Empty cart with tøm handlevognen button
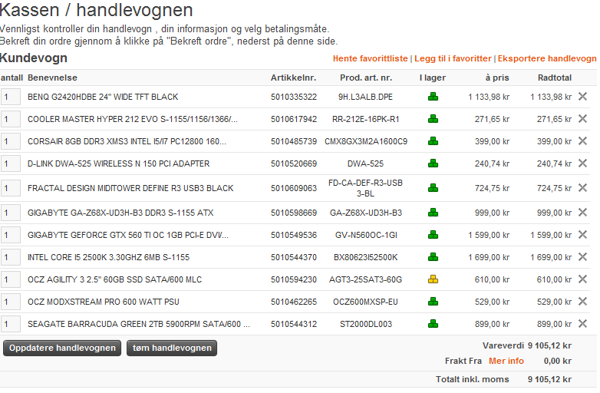This screenshot has width=600, height=393. coord(172,348)
